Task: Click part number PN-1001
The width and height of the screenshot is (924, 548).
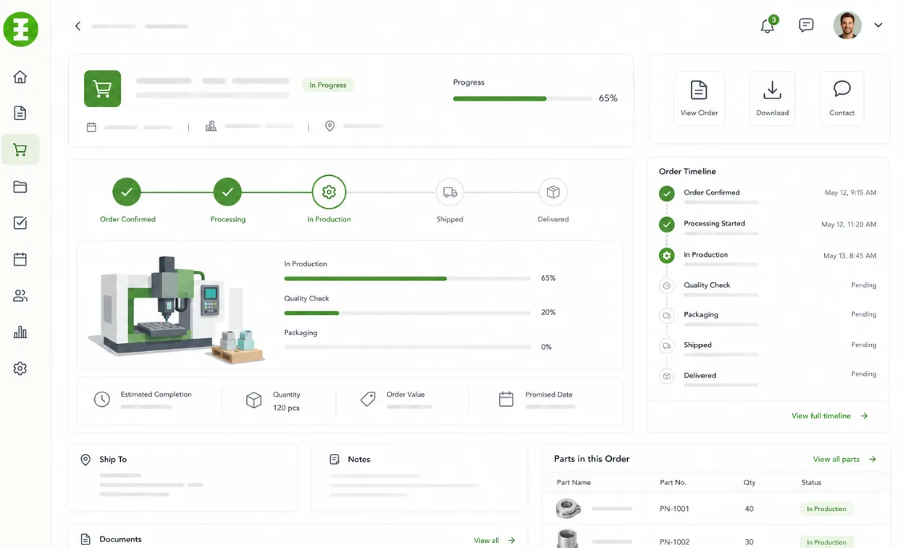Action: tap(675, 509)
